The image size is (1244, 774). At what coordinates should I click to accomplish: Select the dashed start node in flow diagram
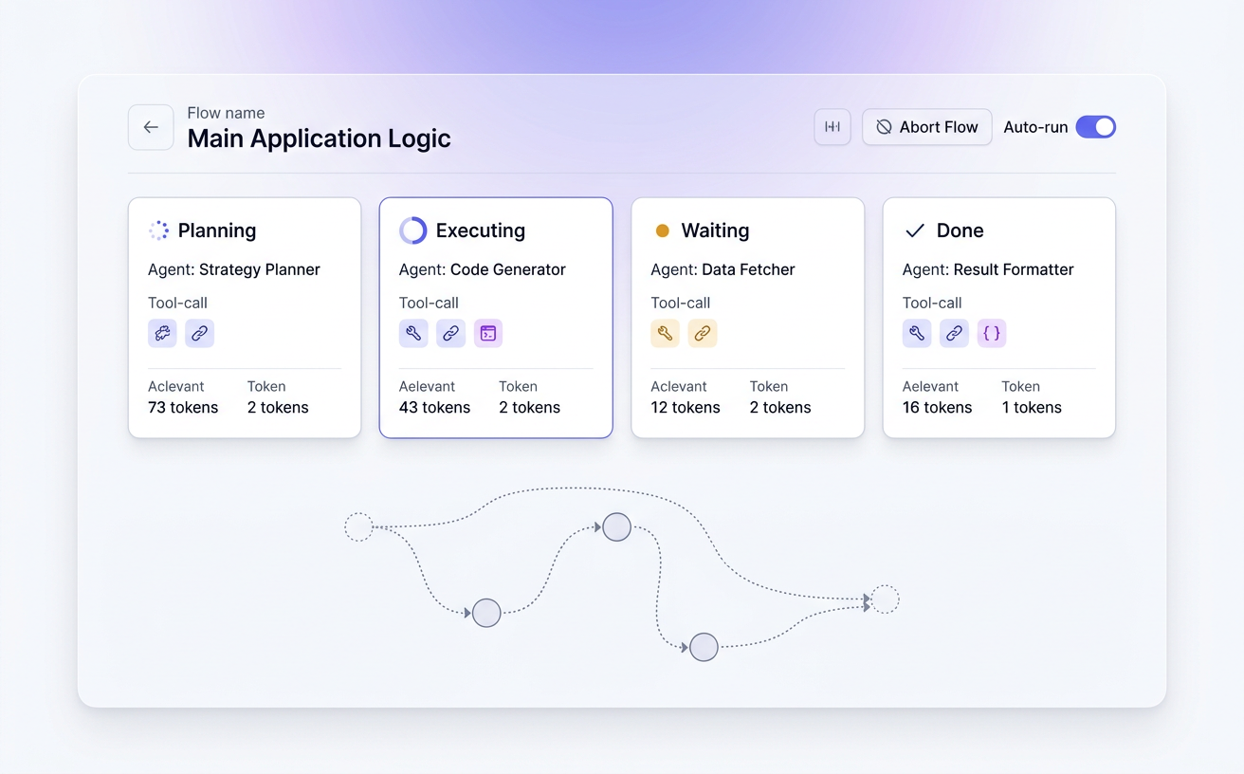[358, 526]
